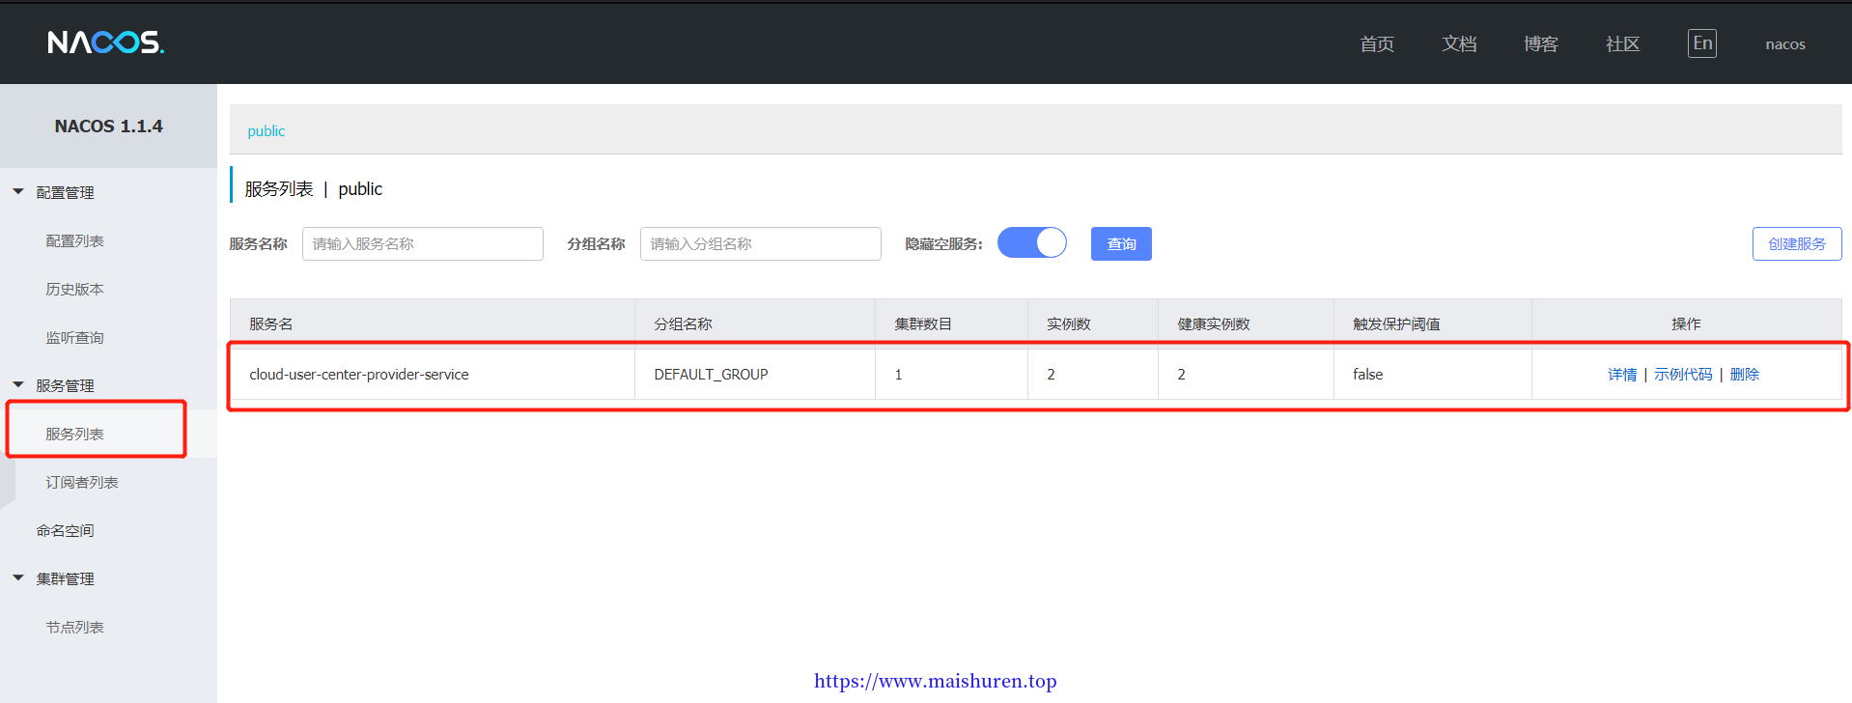Switch language with the En icon
1852x703 pixels.
point(1702,43)
